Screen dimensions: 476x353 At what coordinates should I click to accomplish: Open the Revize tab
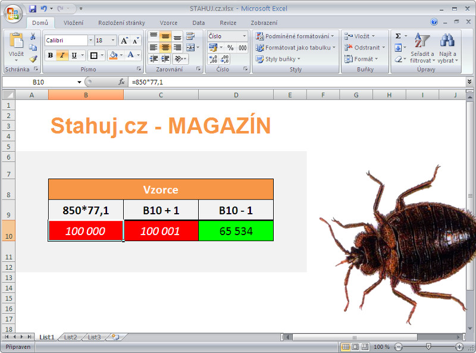[x=228, y=23]
